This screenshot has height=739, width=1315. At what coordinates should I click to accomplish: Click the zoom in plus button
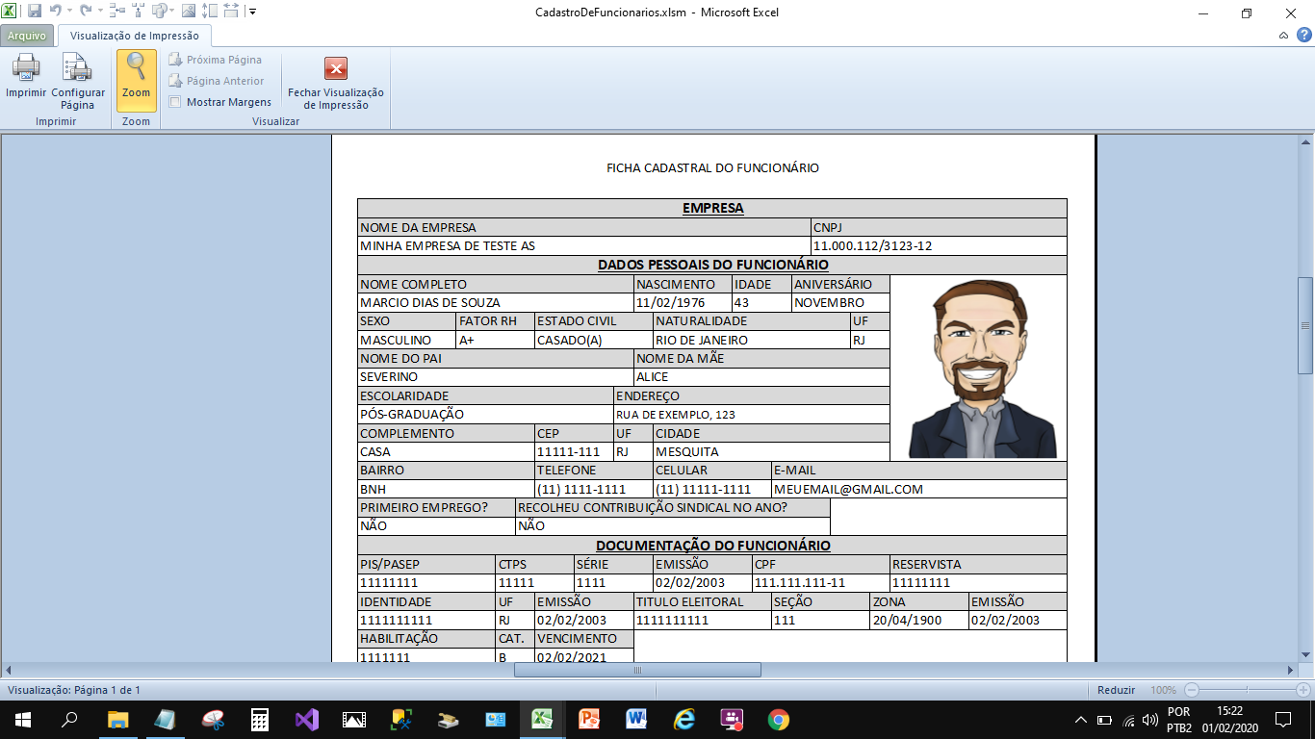(x=1303, y=690)
